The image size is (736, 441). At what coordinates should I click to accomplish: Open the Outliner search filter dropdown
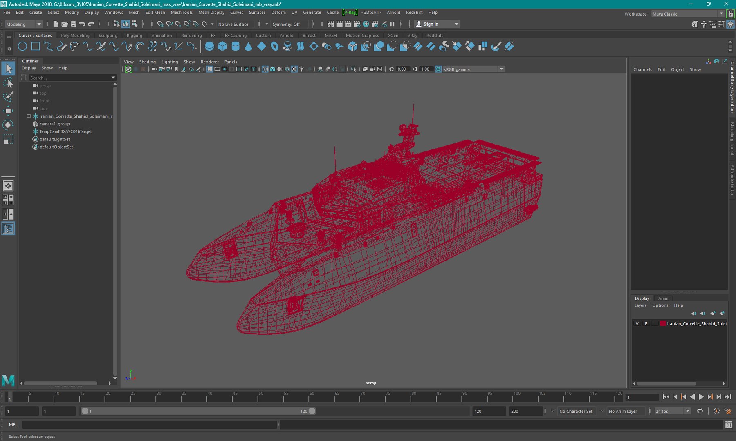(113, 78)
